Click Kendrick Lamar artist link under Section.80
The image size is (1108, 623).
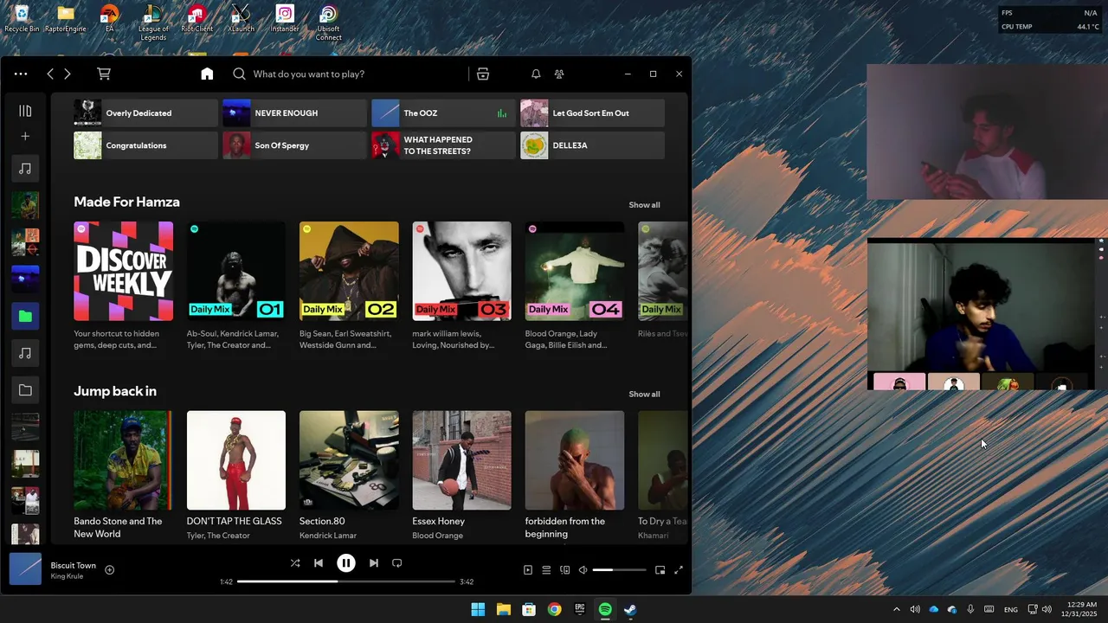328,536
